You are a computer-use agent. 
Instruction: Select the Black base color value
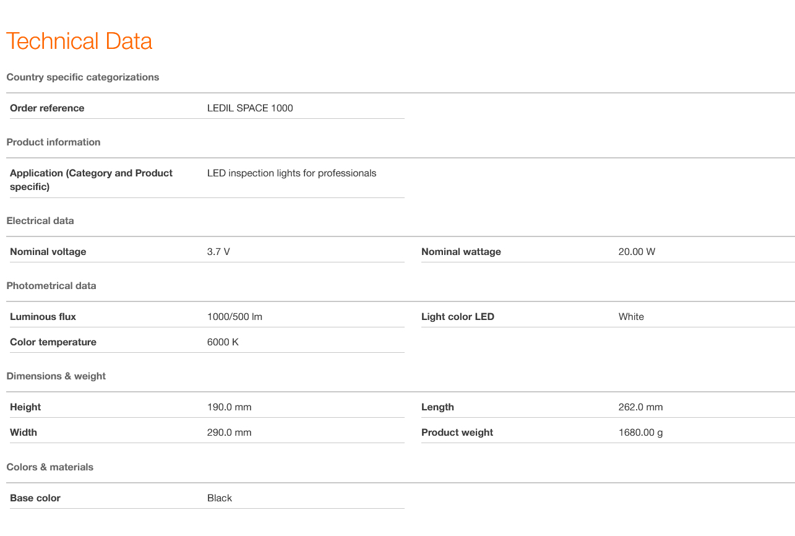[x=220, y=498]
